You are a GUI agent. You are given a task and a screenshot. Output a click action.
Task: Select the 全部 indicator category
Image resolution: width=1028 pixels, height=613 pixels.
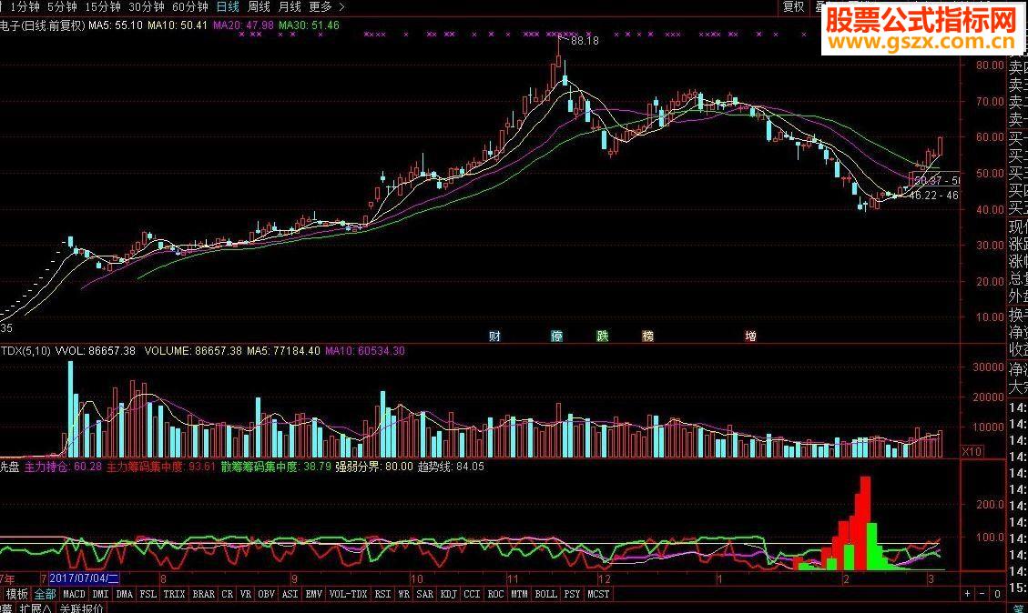coord(46,594)
